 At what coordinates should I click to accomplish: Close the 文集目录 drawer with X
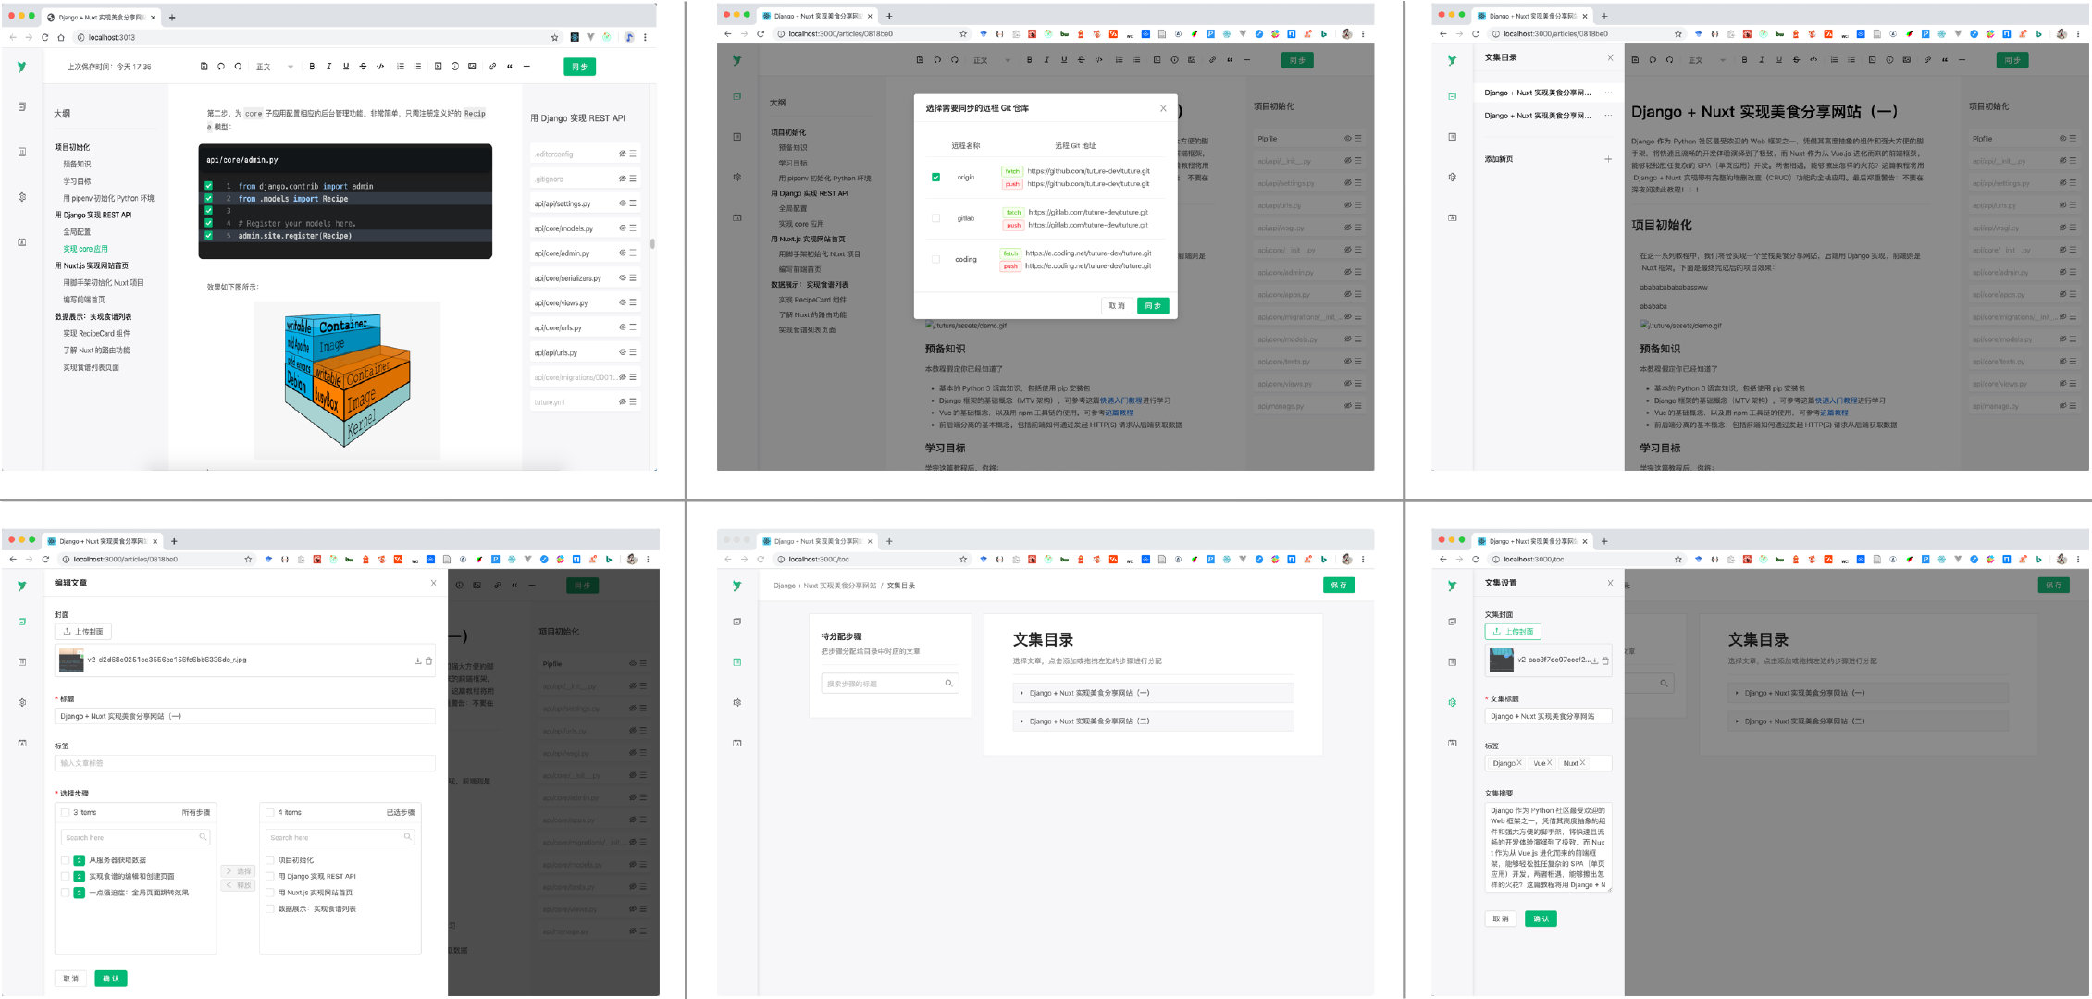point(1610,57)
